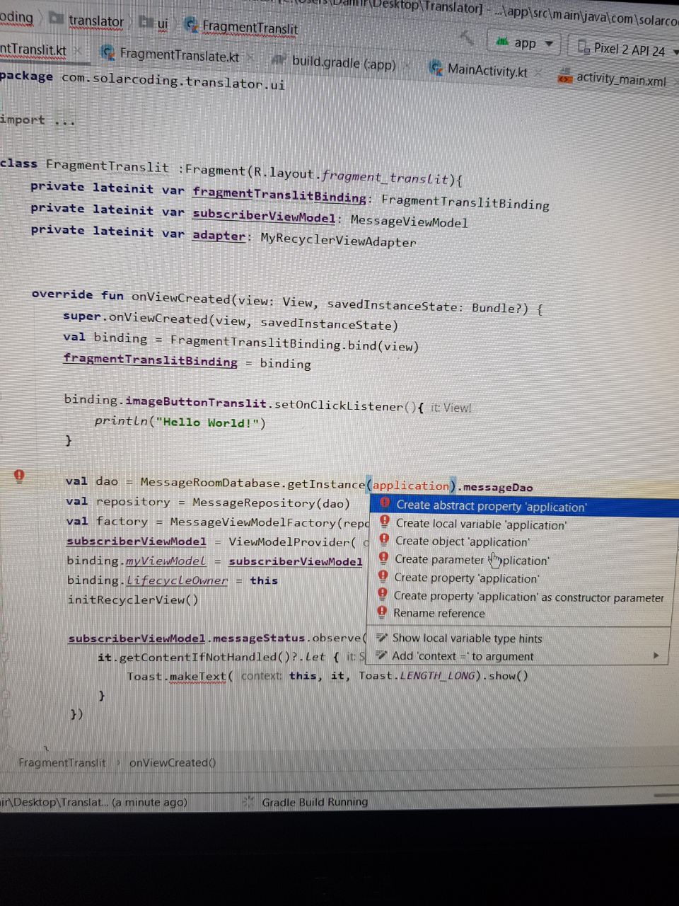Click the 'FragmentTranslit' breadcrumb in navigation bar
The image size is (679, 906).
pyautogui.click(x=242, y=27)
